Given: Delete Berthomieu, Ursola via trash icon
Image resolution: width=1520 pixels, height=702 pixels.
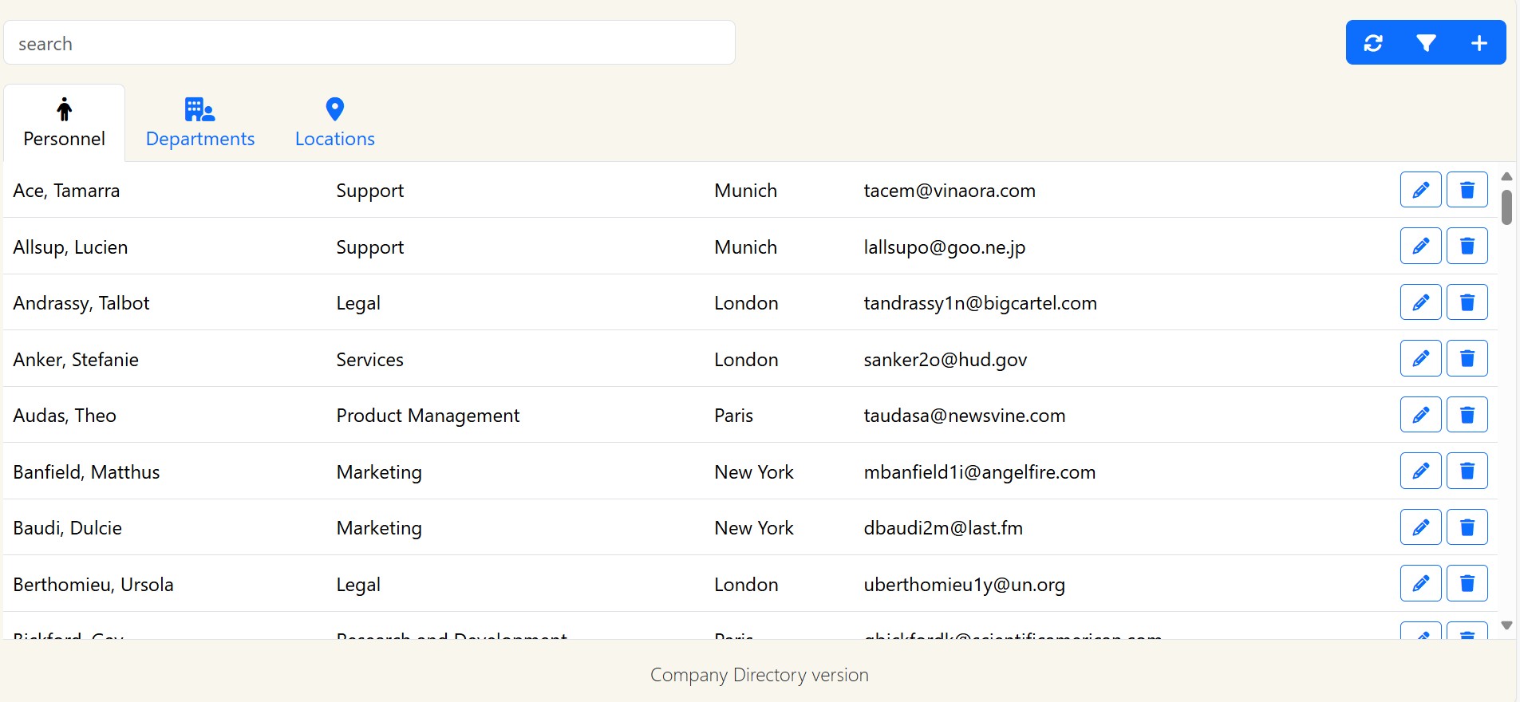Looking at the screenshot, I should 1467,583.
